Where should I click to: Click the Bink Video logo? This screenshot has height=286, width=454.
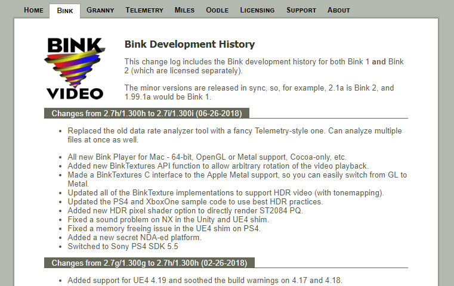tap(75, 69)
